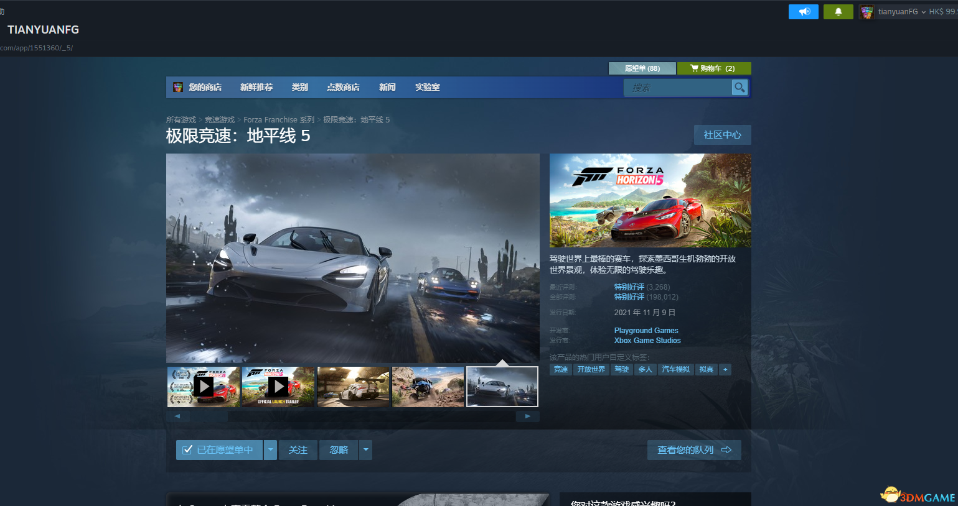Click the 多人 tag
This screenshot has height=506, width=958.
645,369
